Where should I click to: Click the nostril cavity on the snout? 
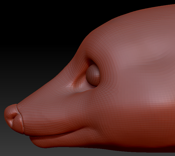15,116
